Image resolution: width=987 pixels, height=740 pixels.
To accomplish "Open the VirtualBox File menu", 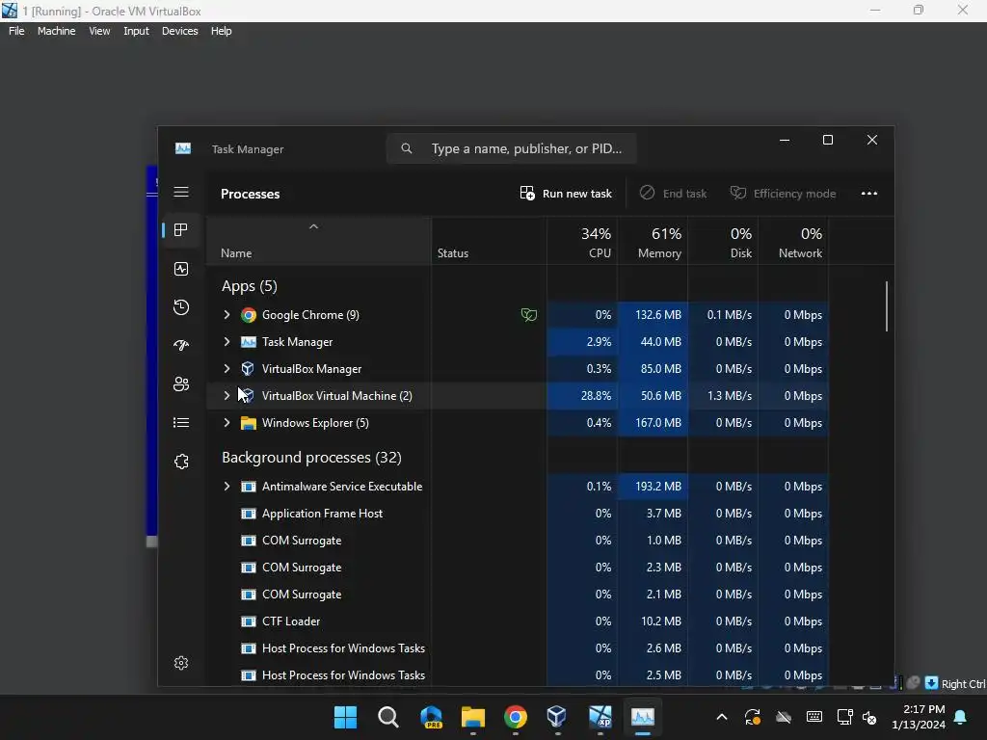I will tap(16, 31).
